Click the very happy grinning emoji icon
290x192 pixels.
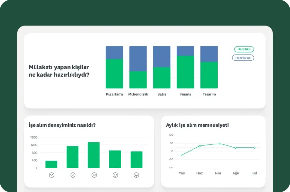pos(136,175)
